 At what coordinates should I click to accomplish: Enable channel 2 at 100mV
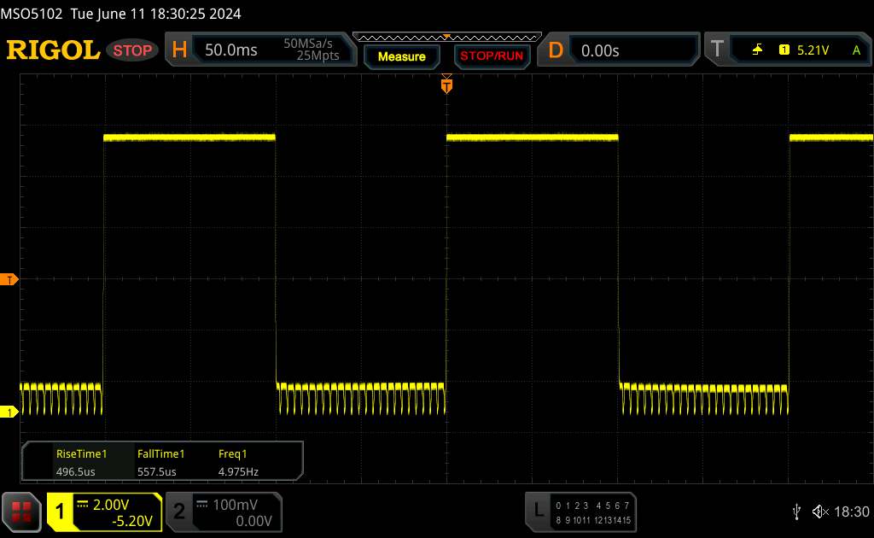(x=222, y=512)
